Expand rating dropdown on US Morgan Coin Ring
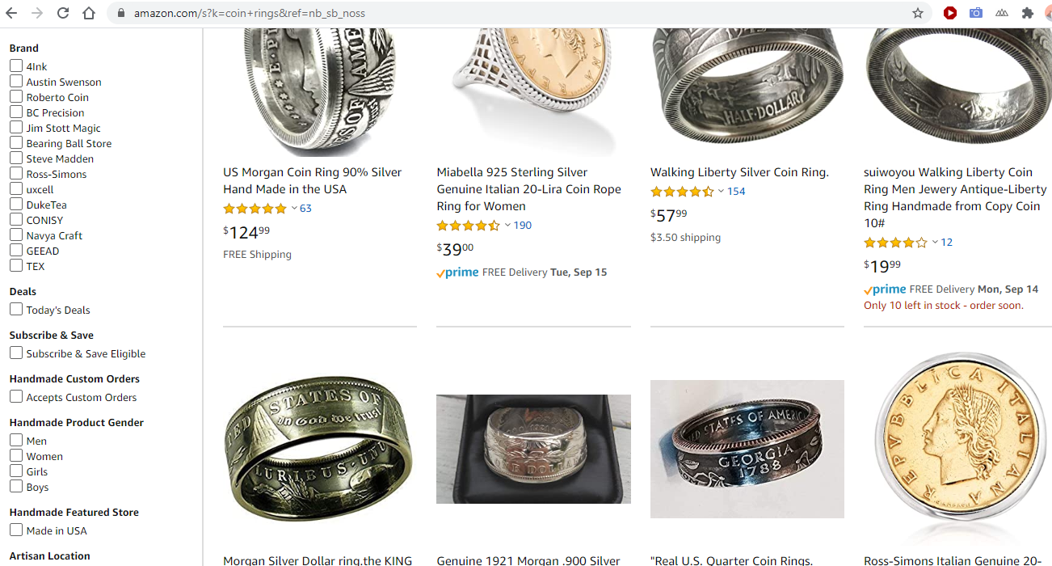The image size is (1052, 566). pos(294,209)
